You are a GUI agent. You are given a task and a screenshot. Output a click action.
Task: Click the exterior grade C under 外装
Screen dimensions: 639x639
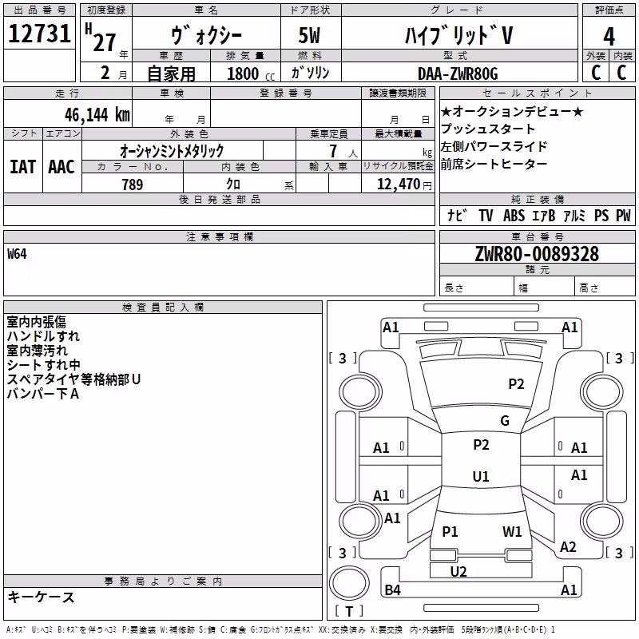click(x=596, y=73)
